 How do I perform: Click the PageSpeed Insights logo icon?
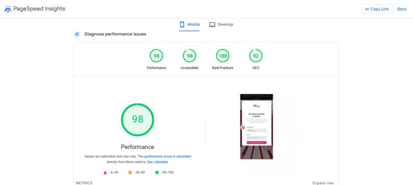8,9
